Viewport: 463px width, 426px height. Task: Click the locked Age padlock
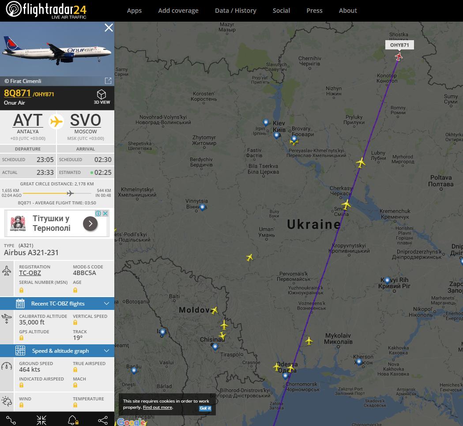[x=75, y=290]
